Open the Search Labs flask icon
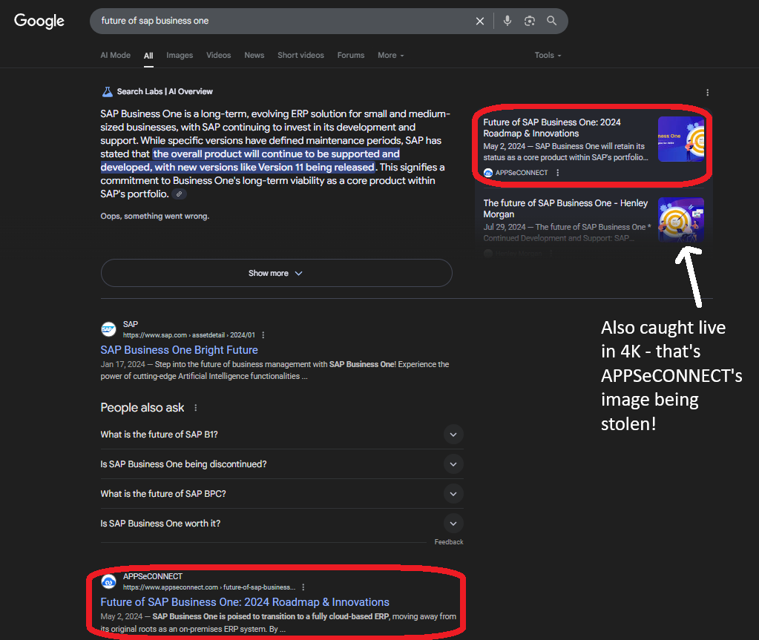The image size is (759, 640). [x=108, y=91]
